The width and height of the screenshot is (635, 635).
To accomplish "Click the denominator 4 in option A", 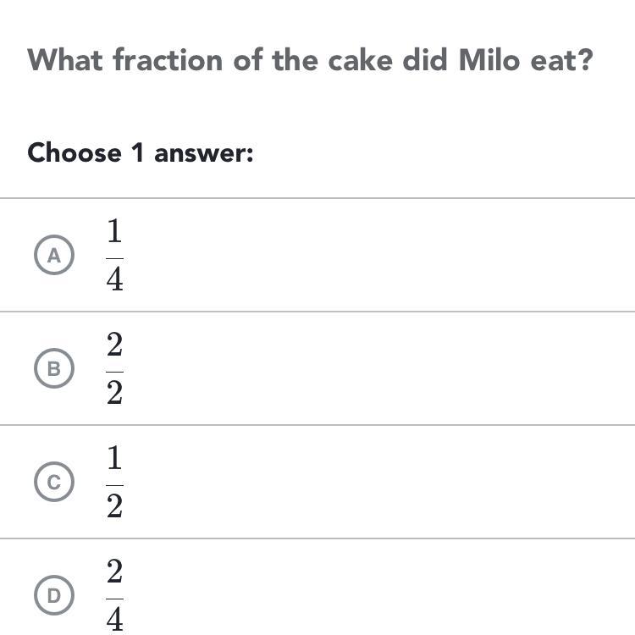I will point(115,279).
